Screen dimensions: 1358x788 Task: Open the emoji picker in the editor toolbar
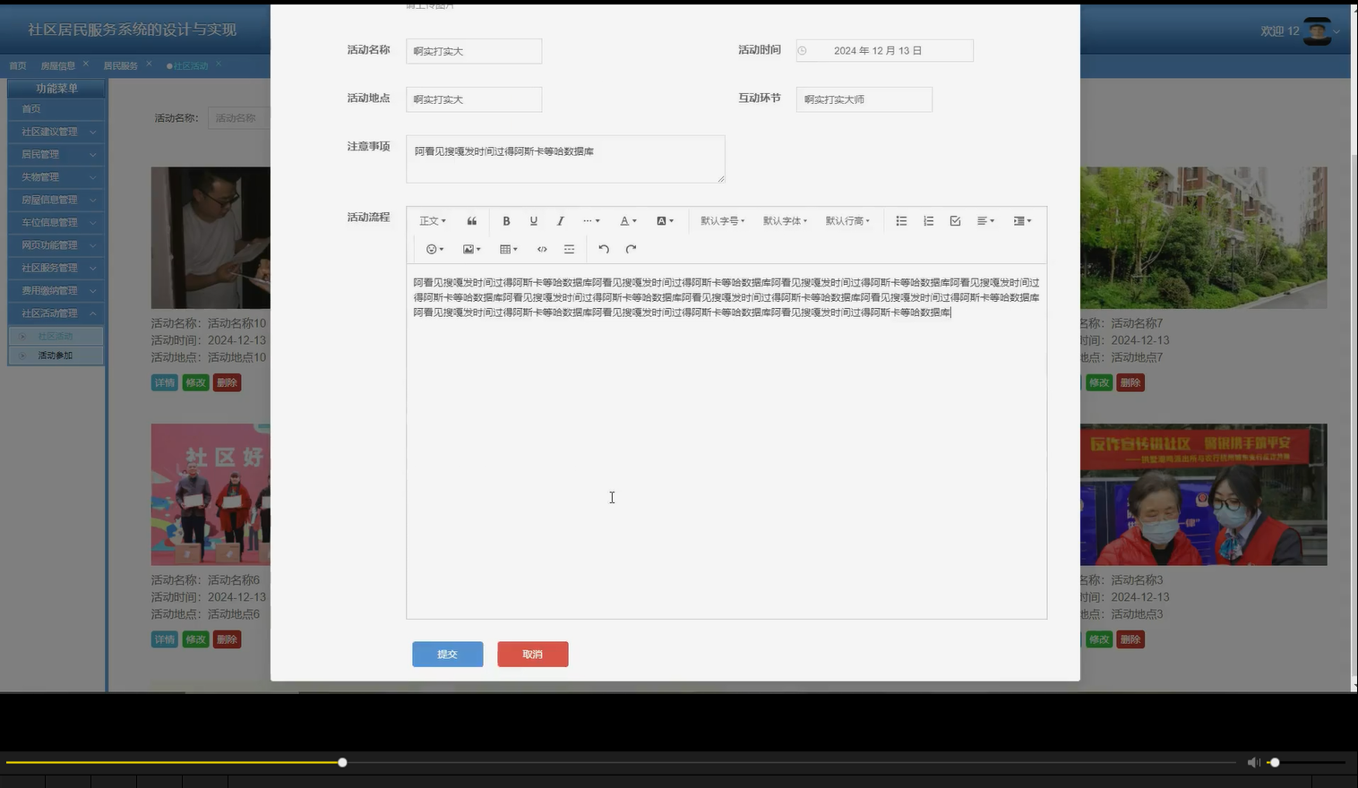tap(434, 249)
